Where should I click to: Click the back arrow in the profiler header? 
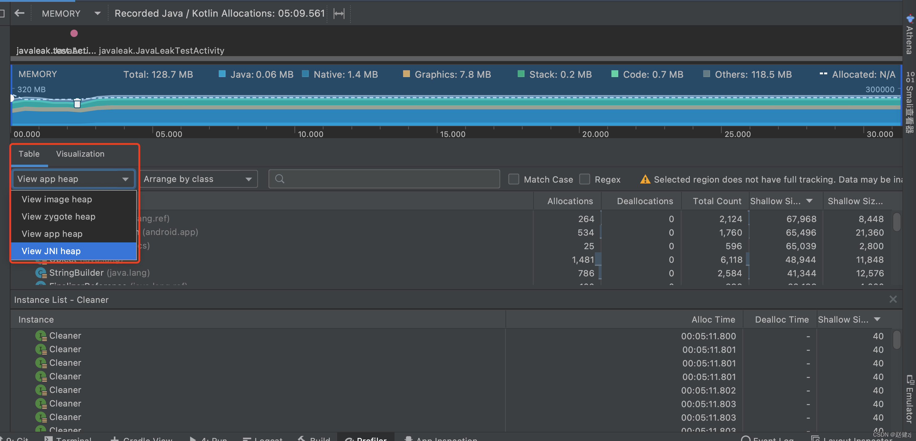click(19, 13)
